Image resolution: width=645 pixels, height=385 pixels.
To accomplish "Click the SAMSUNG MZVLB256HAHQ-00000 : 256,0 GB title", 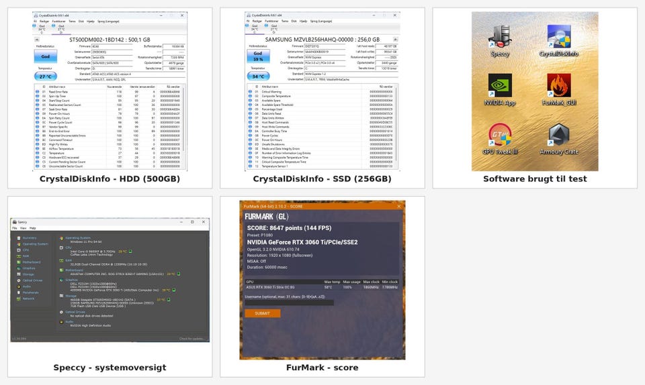I will 322,40.
